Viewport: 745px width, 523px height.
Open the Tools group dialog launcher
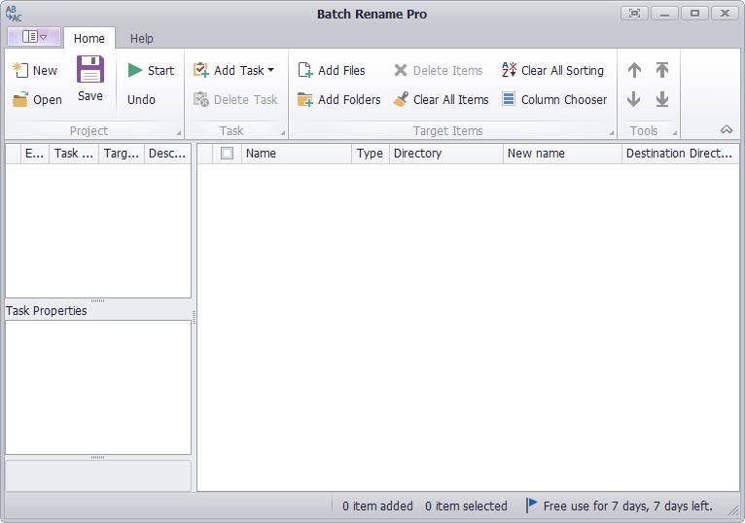675,132
